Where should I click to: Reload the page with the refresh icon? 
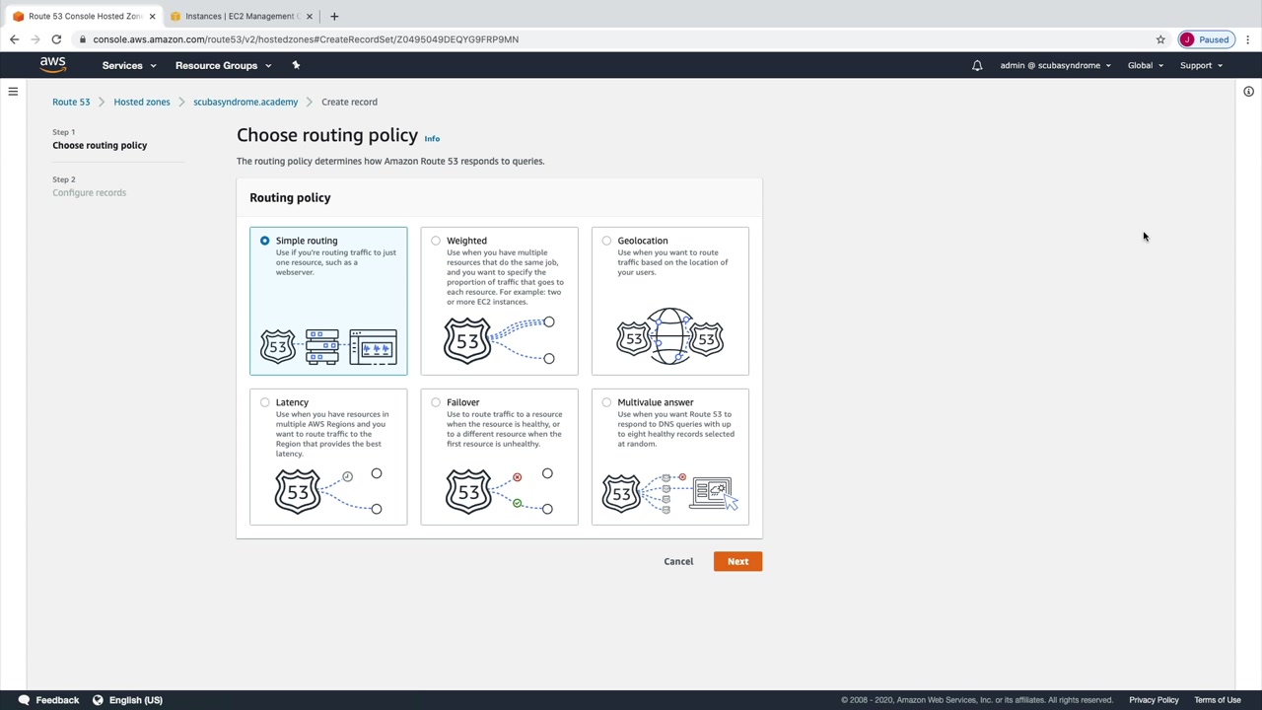[56, 39]
